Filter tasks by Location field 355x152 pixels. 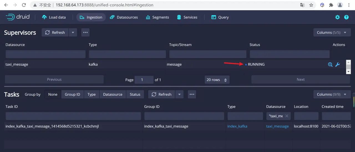click(306, 116)
